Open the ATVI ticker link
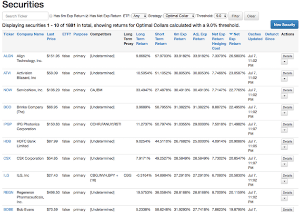Image resolution: width=300 pixels, height=212 pixels. (x=8, y=73)
